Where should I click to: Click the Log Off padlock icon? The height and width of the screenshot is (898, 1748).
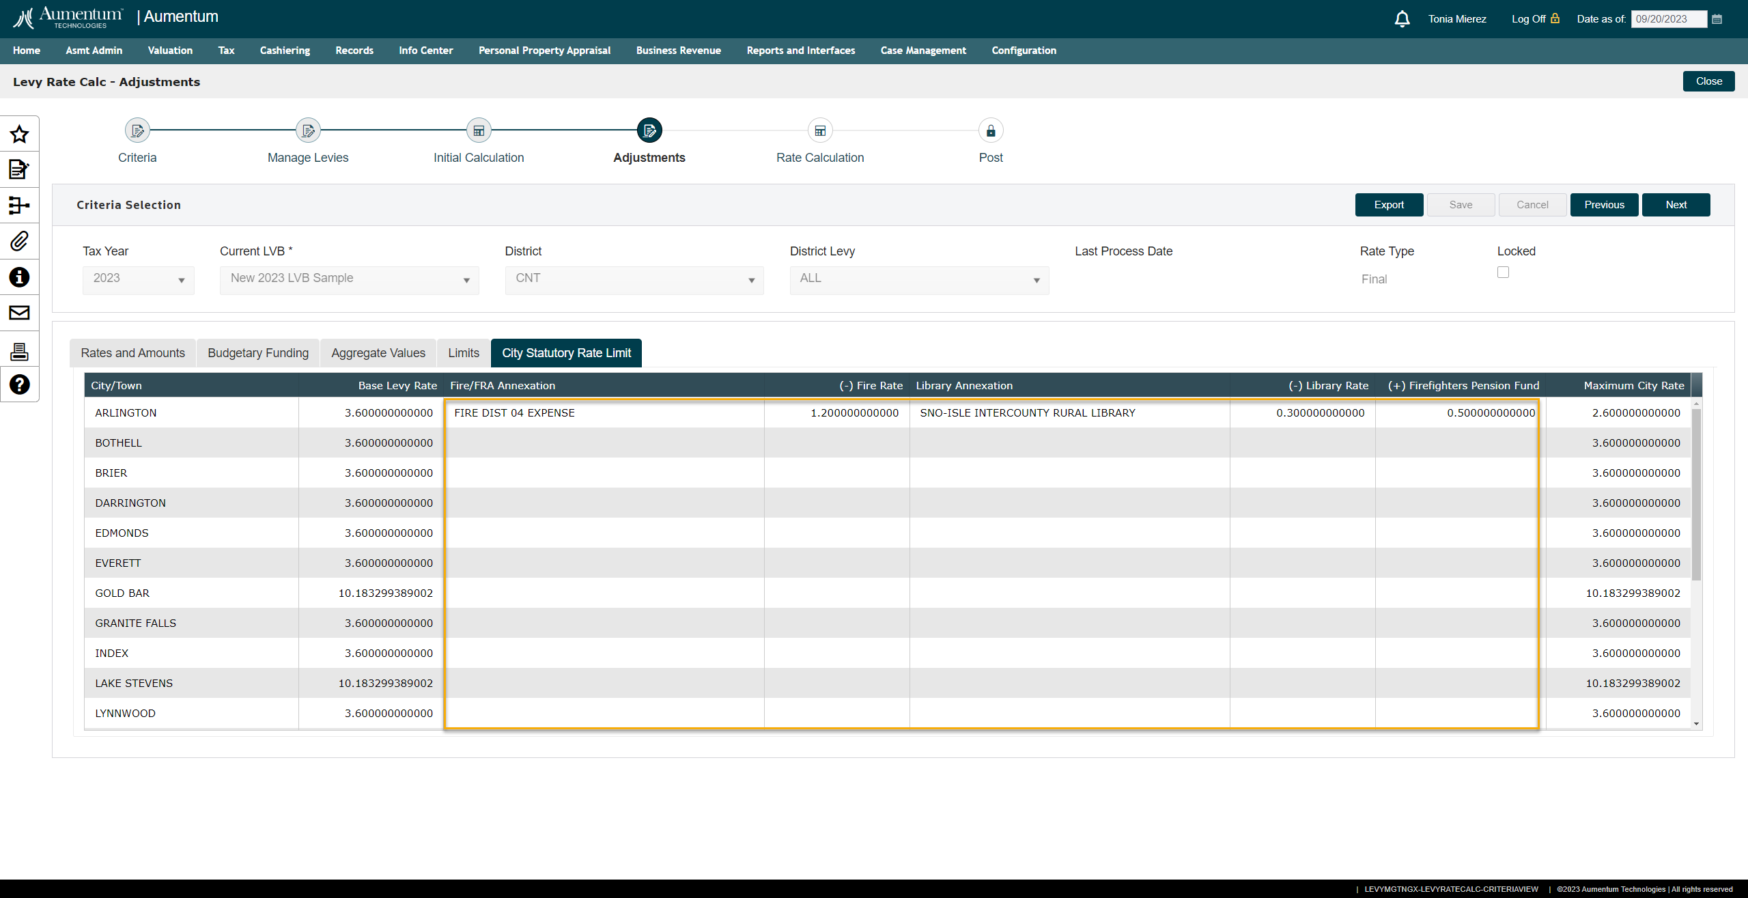[1555, 18]
